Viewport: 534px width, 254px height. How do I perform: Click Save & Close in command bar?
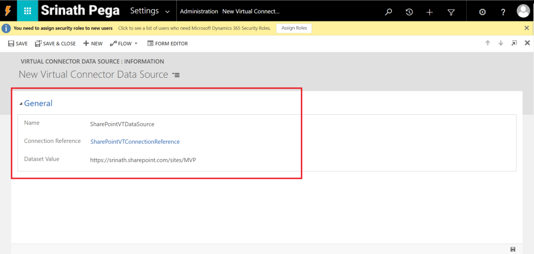click(55, 44)
